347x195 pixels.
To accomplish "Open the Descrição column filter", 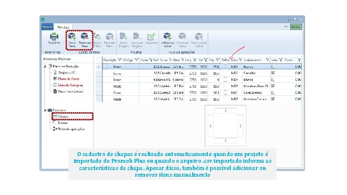I will [120, 60].
